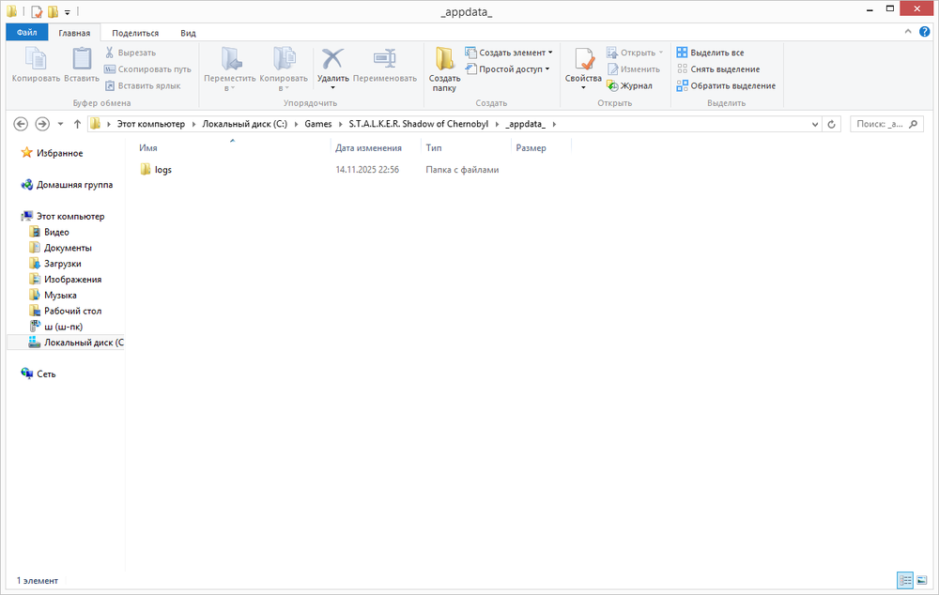Image resolution: width=939 pixels, height=595 pixels.
Task: Open the Файл menu
Action: [x=25, y=31]
